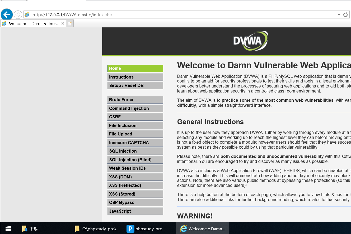This screenshot has width=351, height=234.
Task: Click the DVWA logo in header
Action: [x=250, y=41]
